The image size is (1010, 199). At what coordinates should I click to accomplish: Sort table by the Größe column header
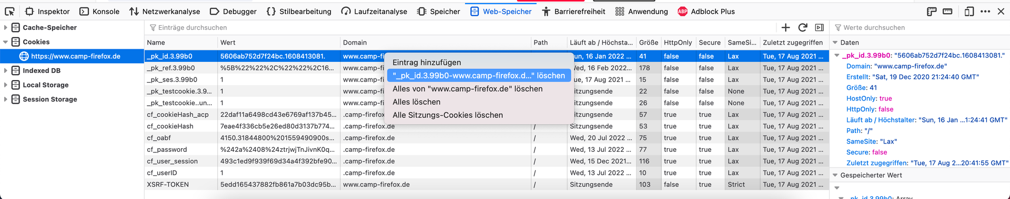[648, 42]
